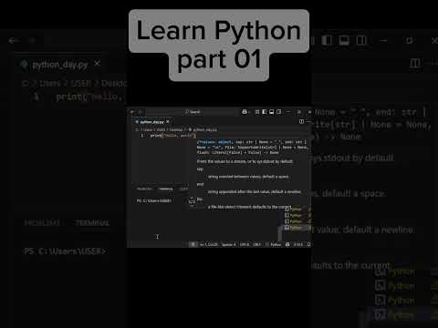This screenshot has height=328, width=438.
Task: Select the python_day.py editor tab
Action: click(151, 122)
